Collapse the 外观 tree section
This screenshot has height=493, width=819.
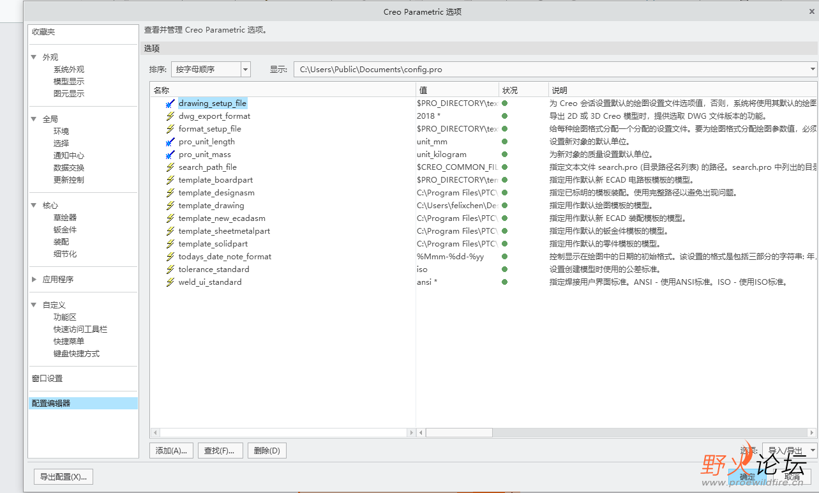click(x=34, y=57)
